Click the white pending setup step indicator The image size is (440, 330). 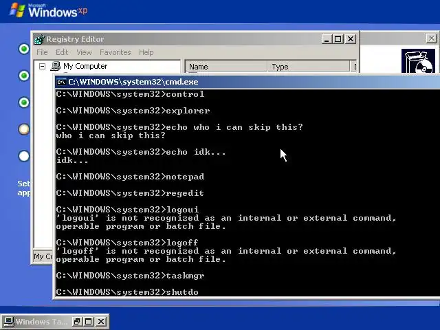[24, 156]
